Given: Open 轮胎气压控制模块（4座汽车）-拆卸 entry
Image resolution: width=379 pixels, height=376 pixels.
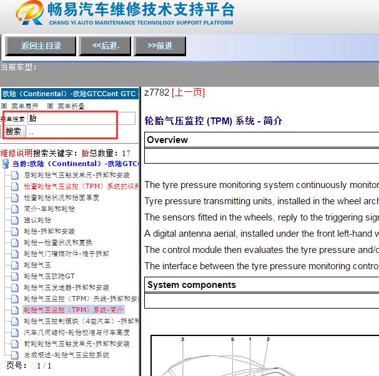Looking at the screenshot, I should (x=81, y=322).
